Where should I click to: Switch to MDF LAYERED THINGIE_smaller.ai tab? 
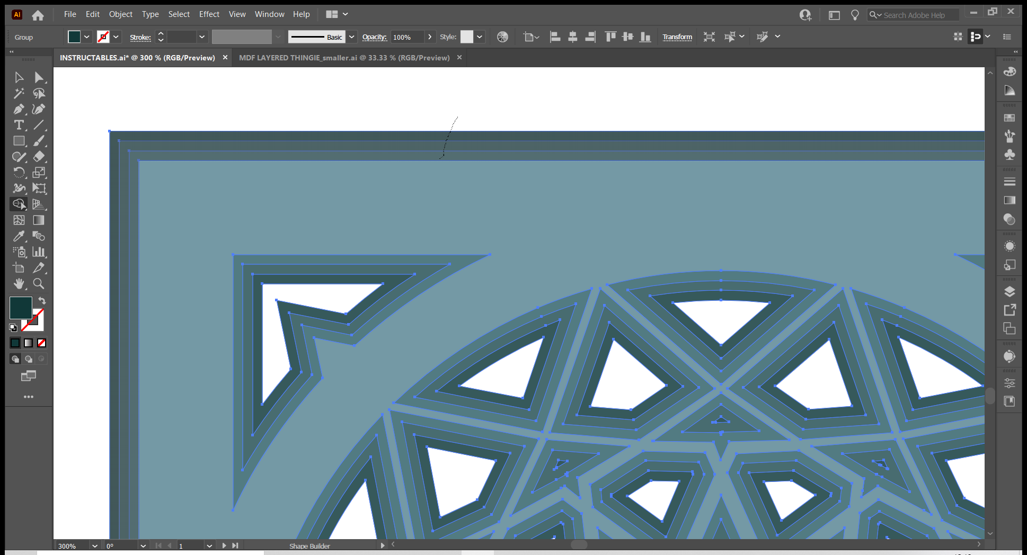(x=344, y=58)
